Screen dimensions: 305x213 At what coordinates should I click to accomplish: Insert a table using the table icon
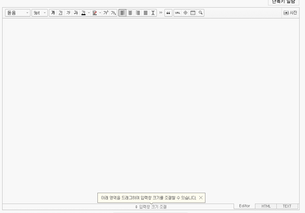[192, 12]
